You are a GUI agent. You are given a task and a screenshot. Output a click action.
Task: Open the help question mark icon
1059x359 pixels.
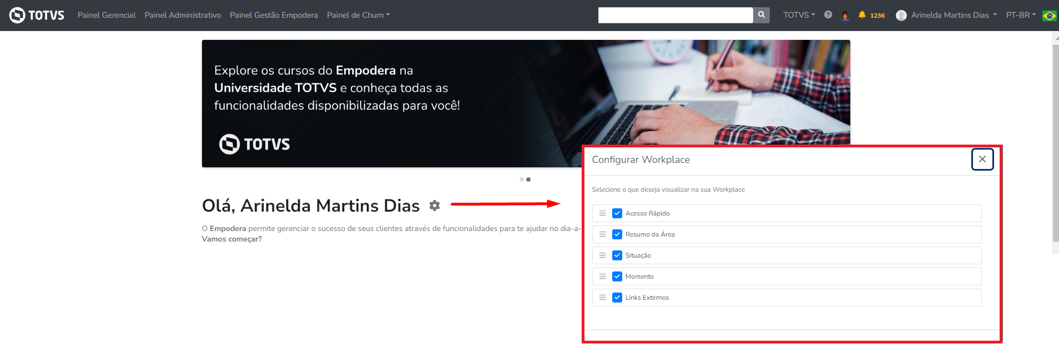828,15
